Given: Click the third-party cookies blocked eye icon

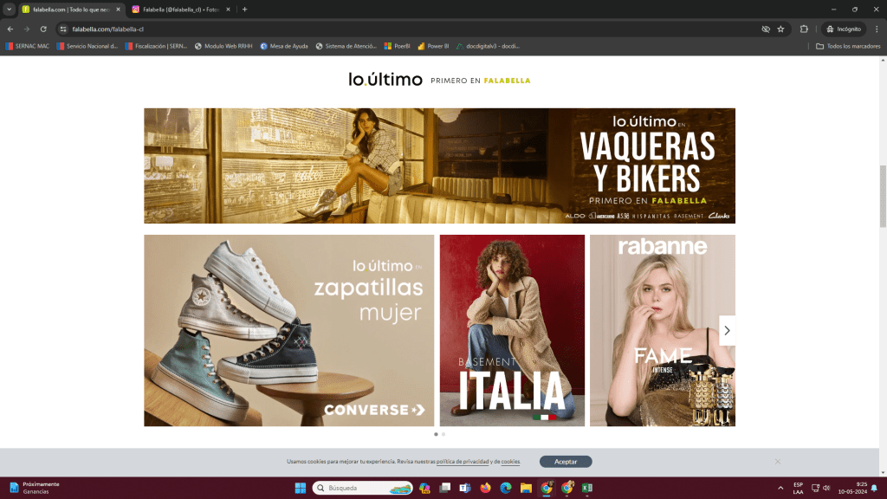Looking at the screenshot, I should [766, 29].
